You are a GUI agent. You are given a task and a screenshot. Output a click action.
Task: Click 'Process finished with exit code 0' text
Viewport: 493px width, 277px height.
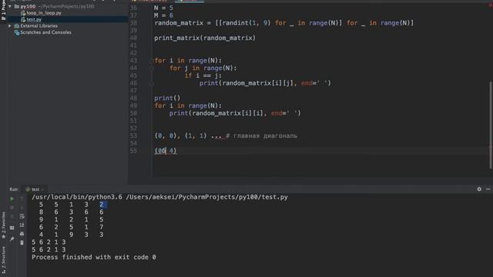tap(94, 257)
